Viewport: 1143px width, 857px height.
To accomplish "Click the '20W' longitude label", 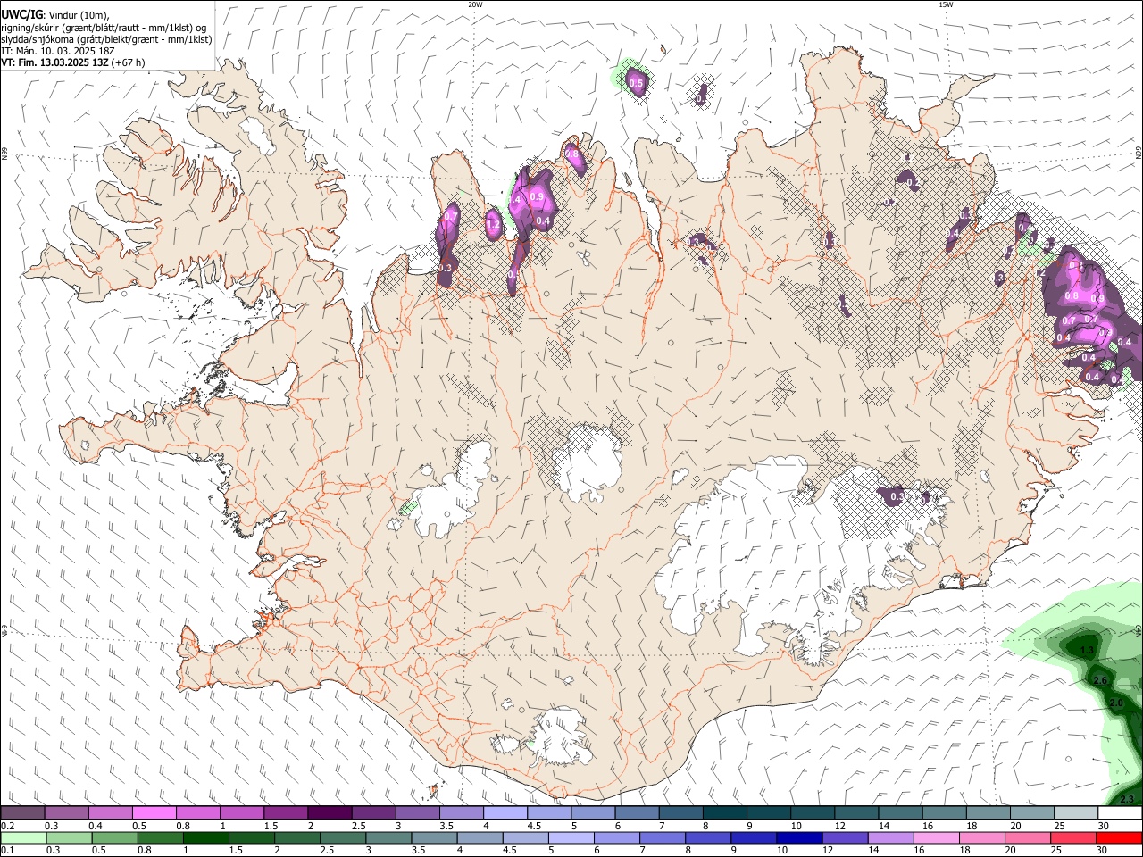I will (x=475, y=4).
